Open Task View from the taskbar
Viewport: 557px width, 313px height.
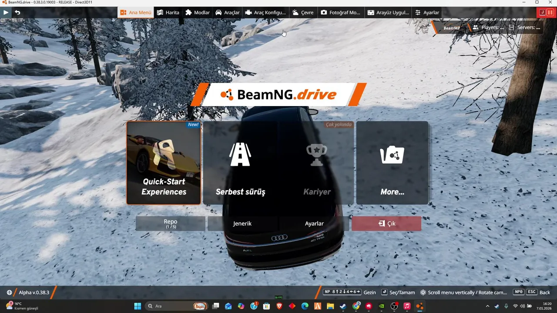(x=216, y=306)
